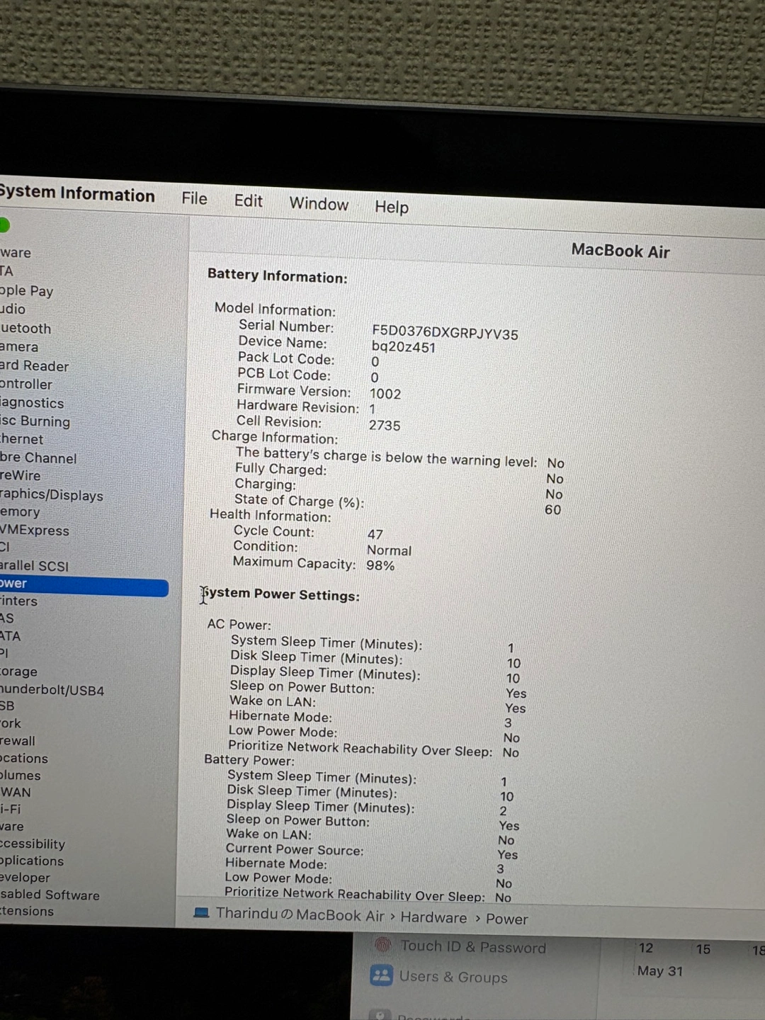The width and height of the screenshot is (765, 1020).
Task: Select Parallel SCSI in the sidebar
Action: point(34,565)
